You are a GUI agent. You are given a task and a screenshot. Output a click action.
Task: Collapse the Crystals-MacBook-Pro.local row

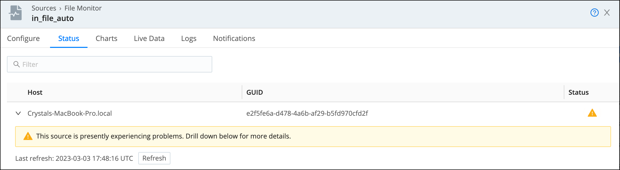[x=18, y=113]
